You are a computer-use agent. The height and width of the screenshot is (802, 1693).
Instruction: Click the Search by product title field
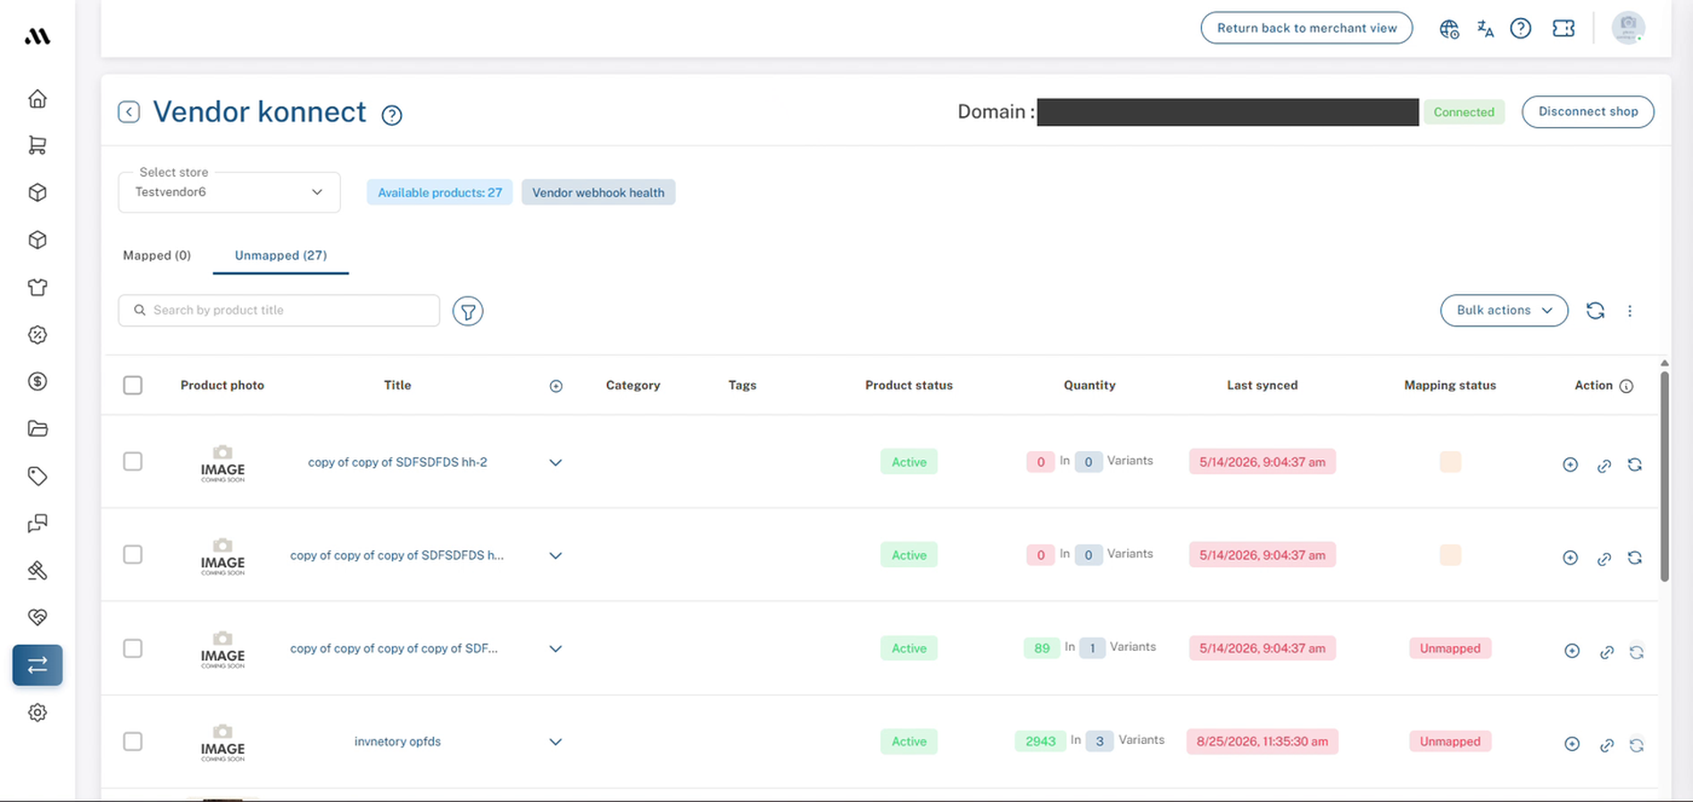click(279, 311)
